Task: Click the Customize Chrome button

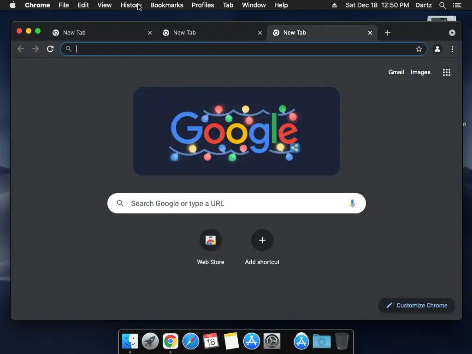Action: 416,305
